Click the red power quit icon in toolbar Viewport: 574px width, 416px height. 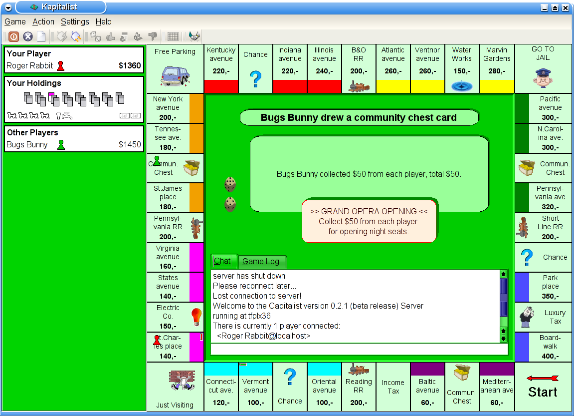click(x=13, y=36)
